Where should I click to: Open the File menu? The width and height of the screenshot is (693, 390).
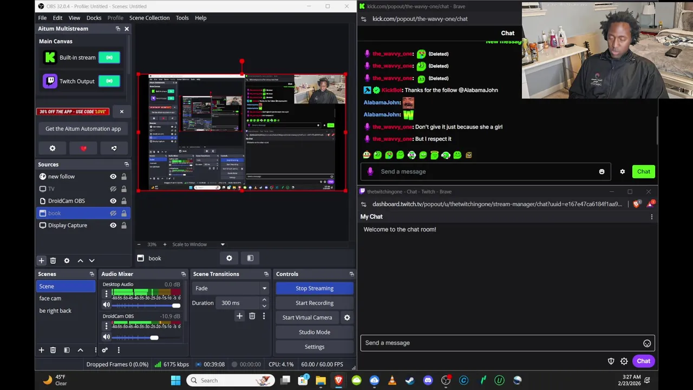[x=42, y=18]
